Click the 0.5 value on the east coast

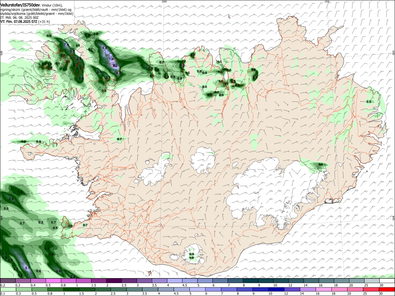pos(369,102)
